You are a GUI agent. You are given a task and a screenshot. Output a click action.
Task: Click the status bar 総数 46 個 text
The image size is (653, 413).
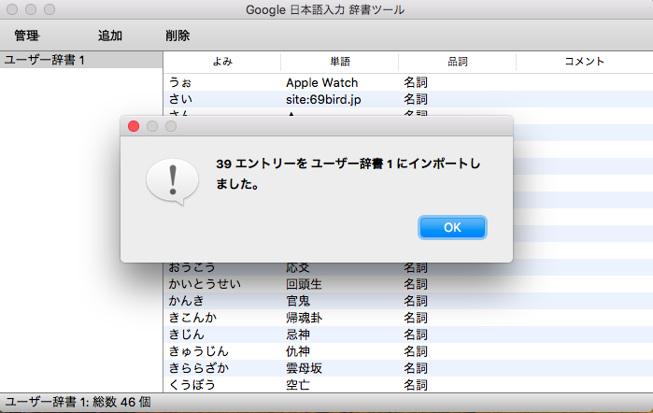(121, 402)
